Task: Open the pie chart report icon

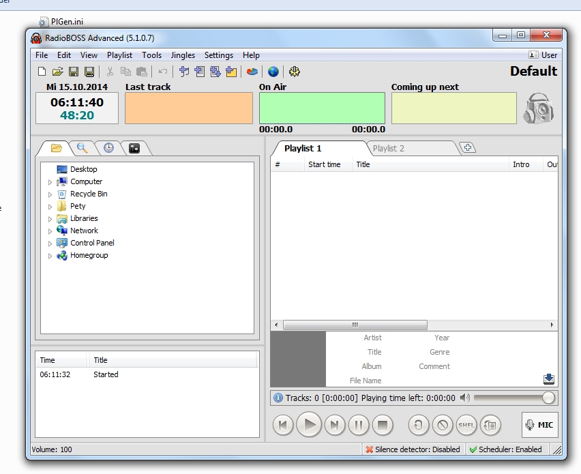Action: (x=252, y=72)
